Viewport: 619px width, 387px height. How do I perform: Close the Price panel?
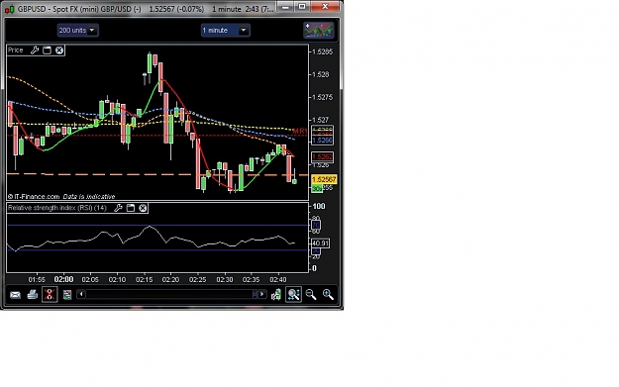pyautogui.click(x=59, y=50)
